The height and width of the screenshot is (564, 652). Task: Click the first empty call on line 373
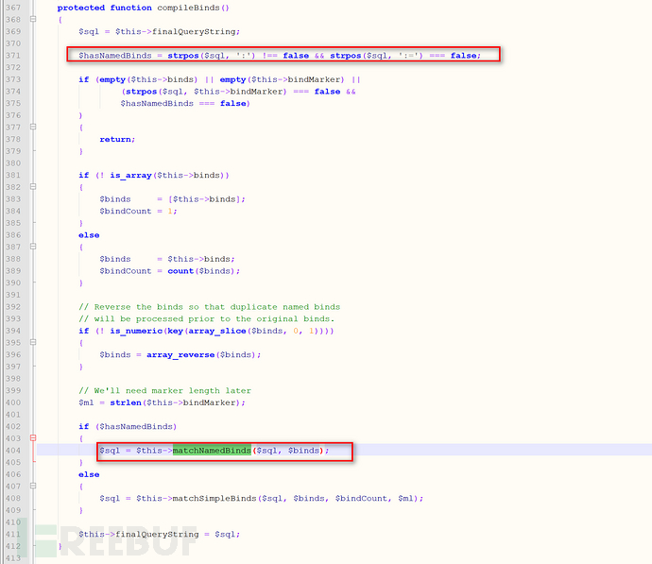tap(112, 79)
